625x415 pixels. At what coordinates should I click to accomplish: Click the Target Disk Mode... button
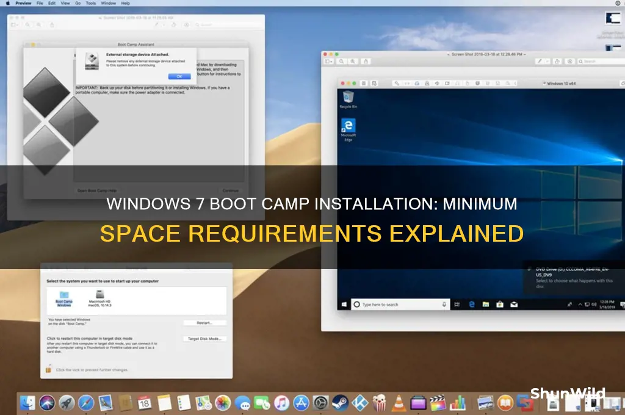(204, 339)
